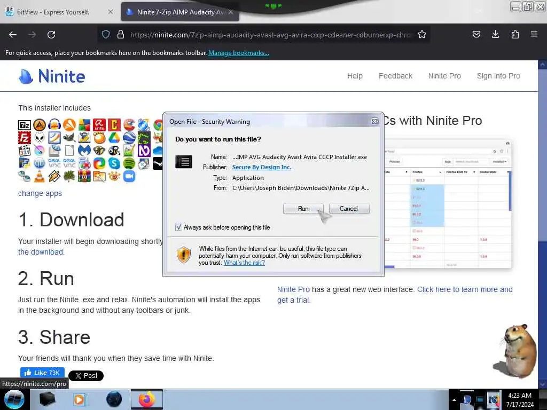Go back to previous page

tap(13, 35)
